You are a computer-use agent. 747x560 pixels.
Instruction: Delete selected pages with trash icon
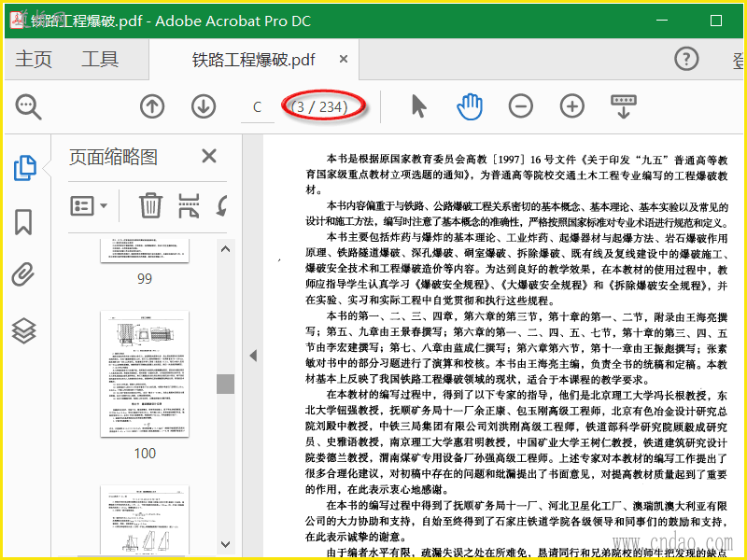151,205
